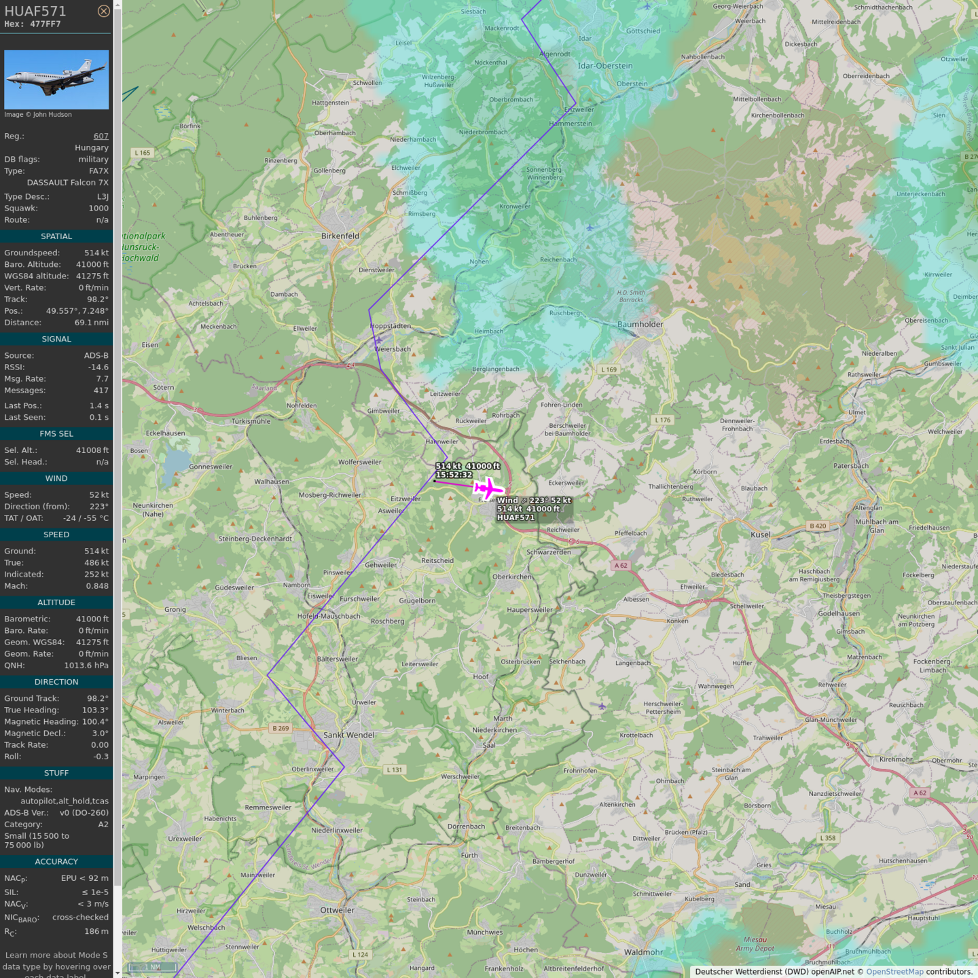Click the airfield icon near Göttschied
This screenshot has height=978, width=978.
click(x=647, y=6)
